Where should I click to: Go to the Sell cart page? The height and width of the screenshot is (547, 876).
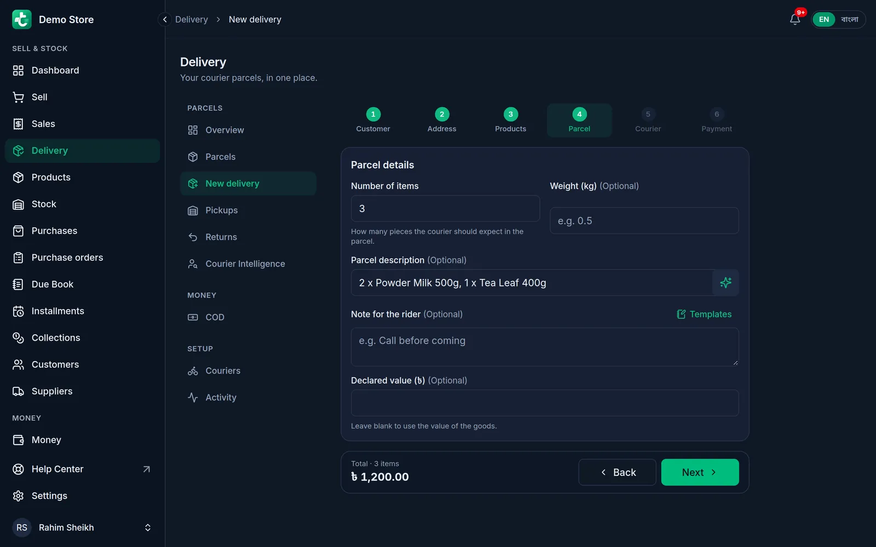click(82, 97)
